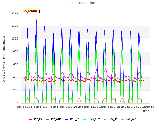This screenshot has width=165, height=124.
Task: Click the Sep 4 x-axis label
Action: click(20, 107)
